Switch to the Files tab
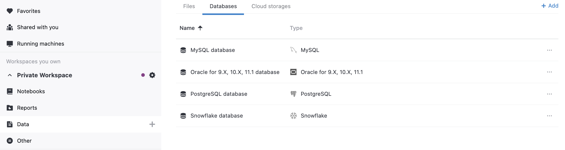 tap(189, 6)
